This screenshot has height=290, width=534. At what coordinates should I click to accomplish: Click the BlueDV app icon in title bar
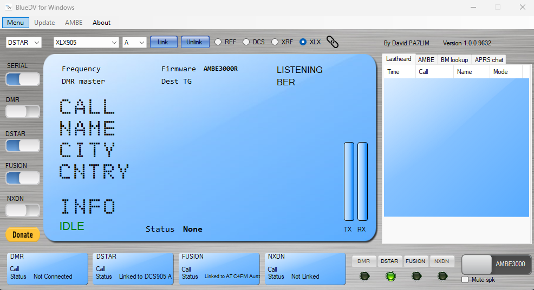click(9, 7)
